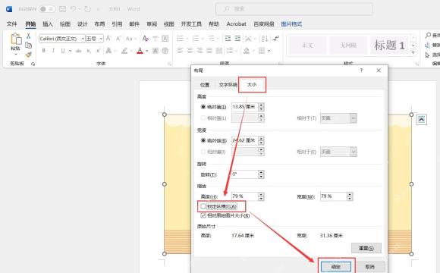The height and width of the screenshot is (273, 440).
Task: Switch to the Insert ribbon tab
Action: coord(48,24)
